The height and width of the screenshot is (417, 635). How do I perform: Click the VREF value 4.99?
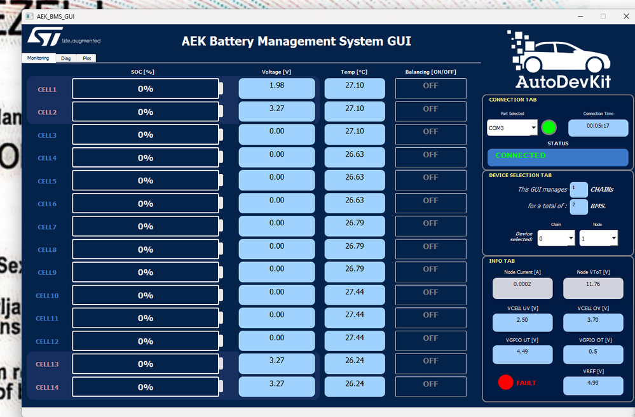pyautogui.click(x=593, y=386)
